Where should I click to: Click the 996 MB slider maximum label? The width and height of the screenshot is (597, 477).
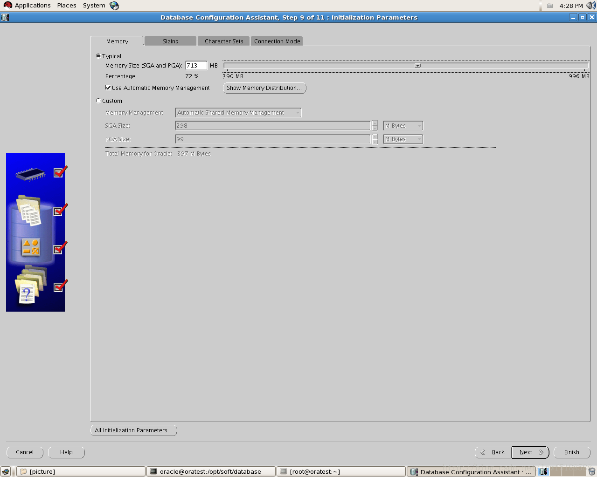point(579,76)
